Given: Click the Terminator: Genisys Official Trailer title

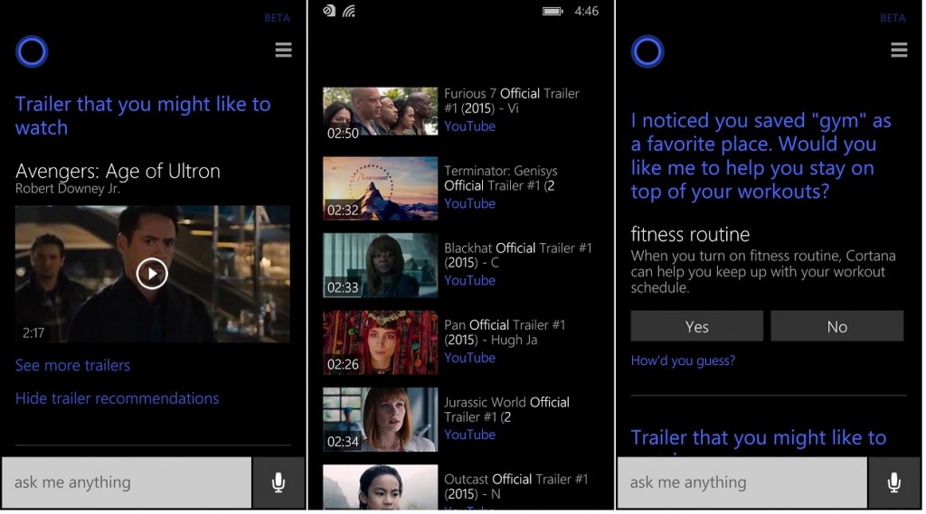Looking at the screenshot, I should click(501, 178).
